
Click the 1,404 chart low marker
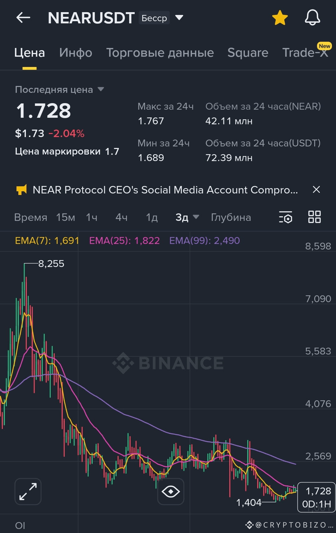tap(249, 502)
